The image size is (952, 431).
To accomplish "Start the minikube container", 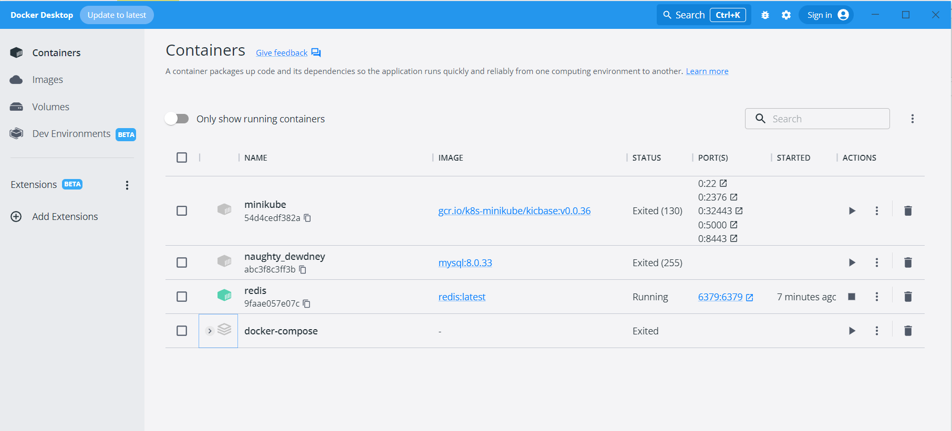I will click(852, 211).
